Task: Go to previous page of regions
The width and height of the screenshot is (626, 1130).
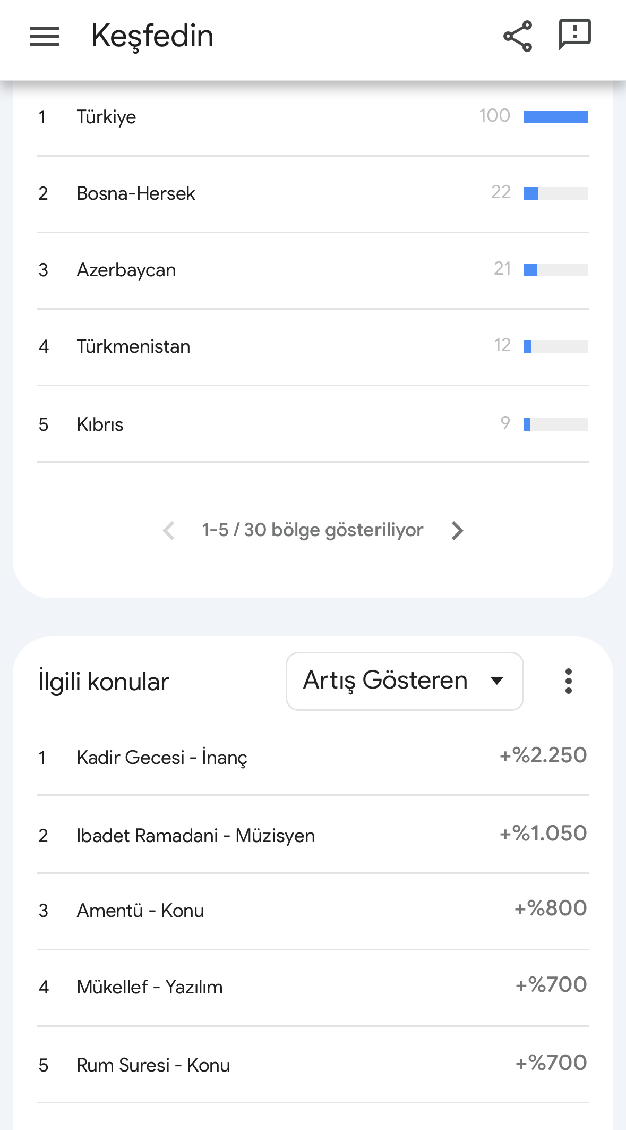Action: pos(169,530)
